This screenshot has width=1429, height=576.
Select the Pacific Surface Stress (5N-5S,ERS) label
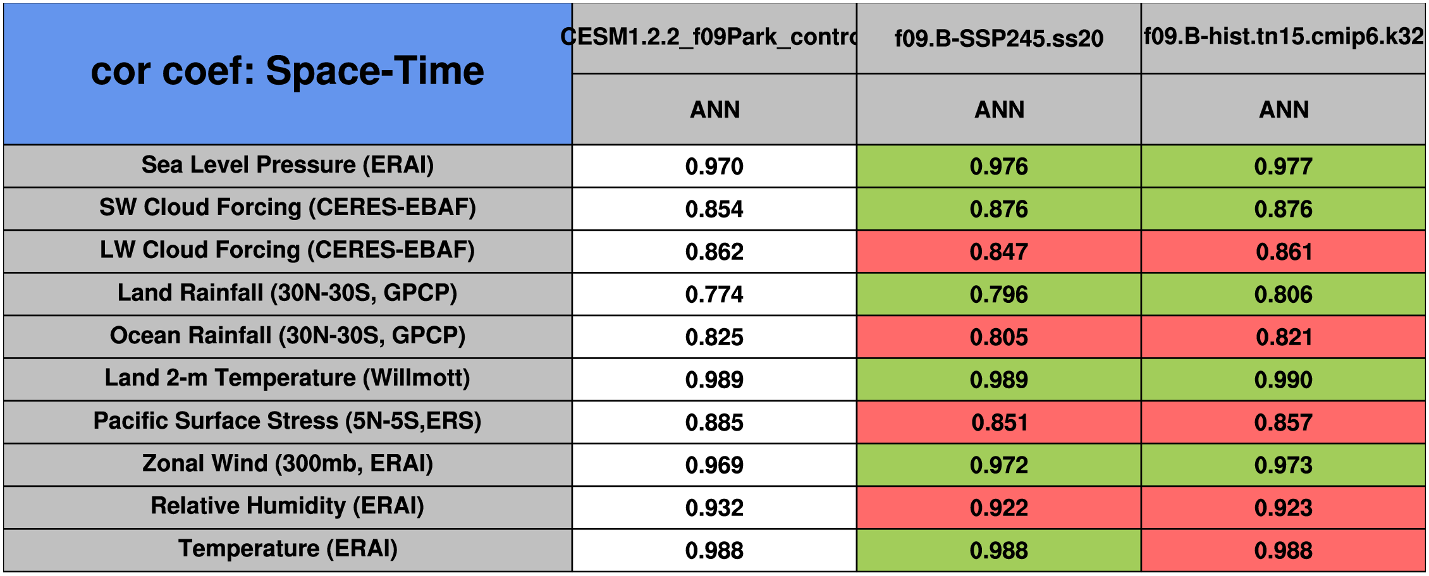[288, 421]
